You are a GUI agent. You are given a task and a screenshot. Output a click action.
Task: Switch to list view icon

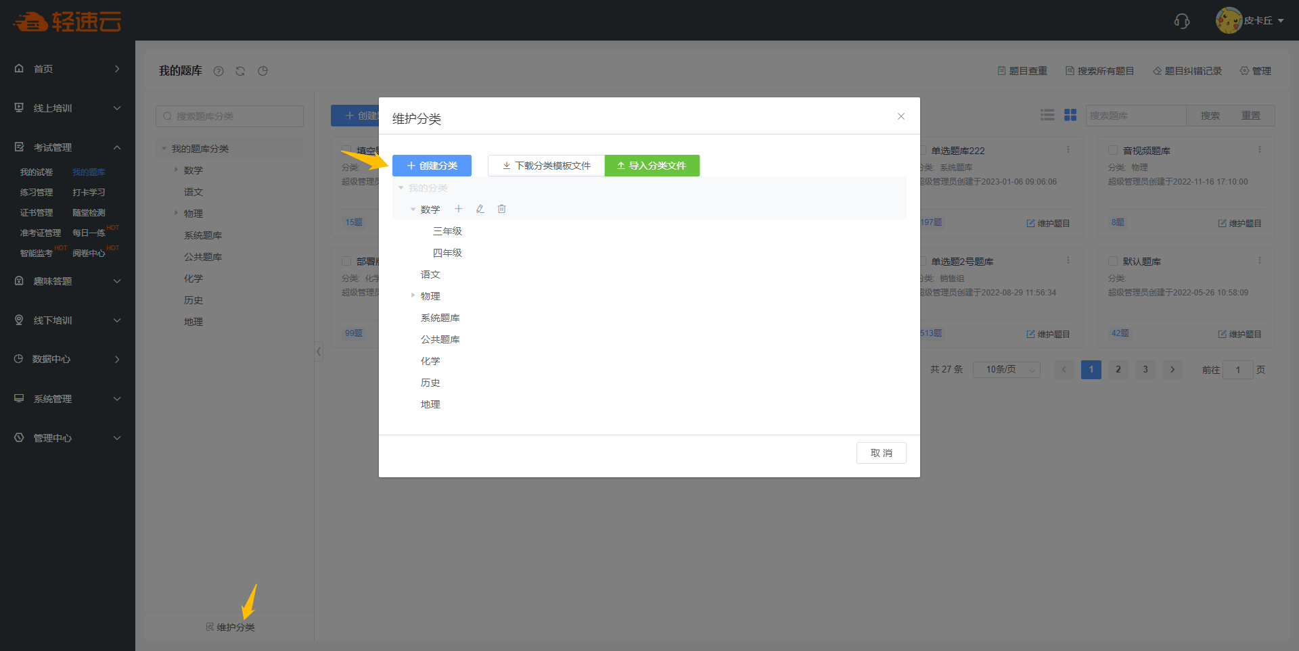pyautogui.click(x=1047, y=115)
